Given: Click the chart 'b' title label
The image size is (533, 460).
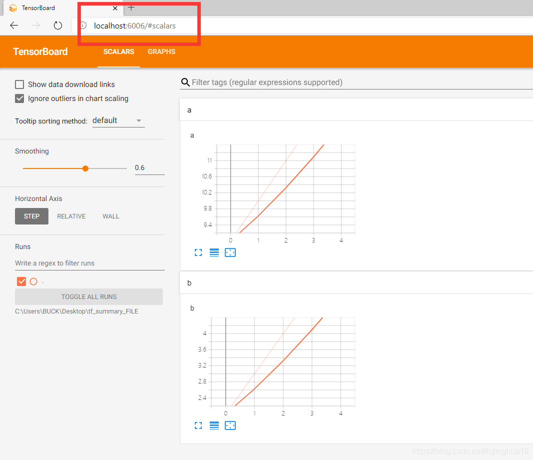Looking at the screenshot, I should (192, 308).
